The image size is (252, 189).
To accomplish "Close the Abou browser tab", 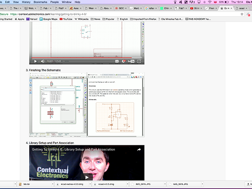I will (x=111, y=8).
